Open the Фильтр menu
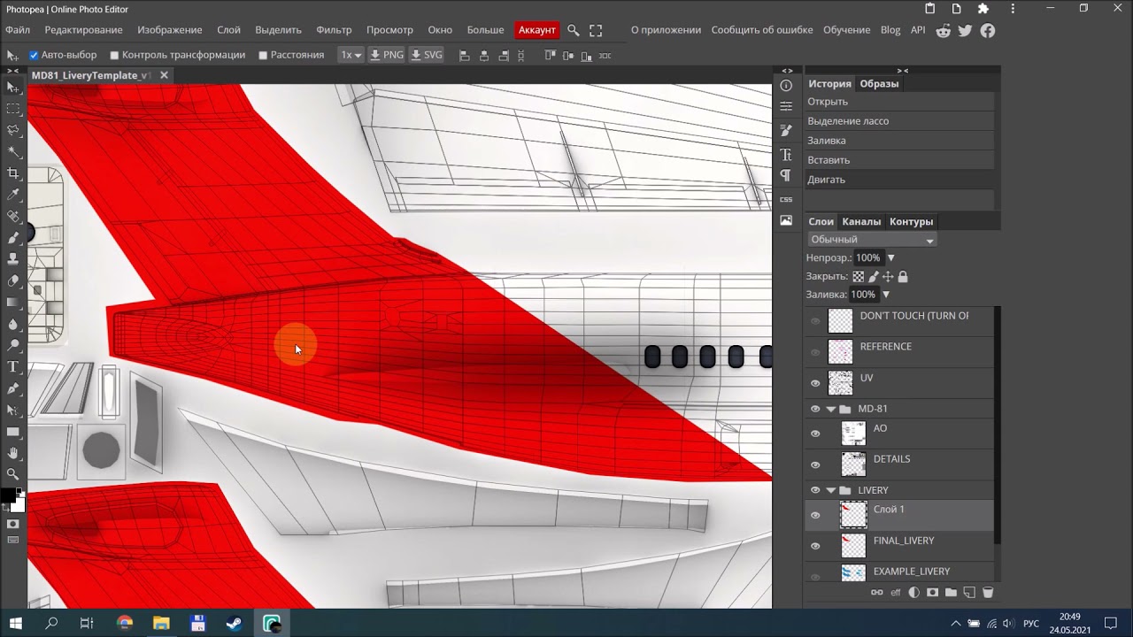The width and height of the screenshot is (1133, 637). (334, 30)
